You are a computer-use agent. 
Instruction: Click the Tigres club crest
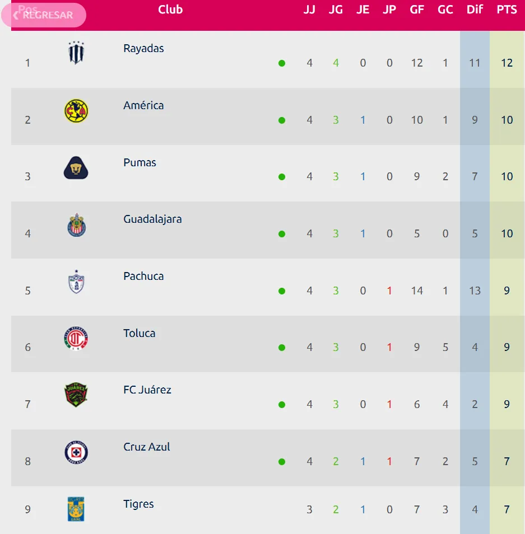pyautogui.click(x=76, y=509)
